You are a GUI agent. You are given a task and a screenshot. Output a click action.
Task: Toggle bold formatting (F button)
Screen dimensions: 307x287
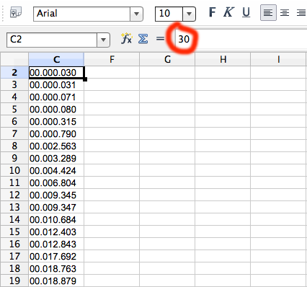click(213, 12)
